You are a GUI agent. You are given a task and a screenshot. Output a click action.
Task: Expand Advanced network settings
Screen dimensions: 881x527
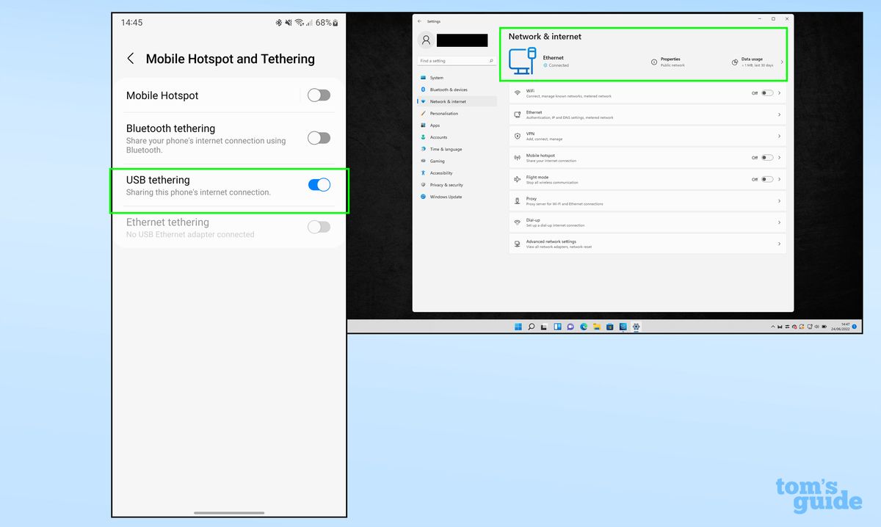779,243
